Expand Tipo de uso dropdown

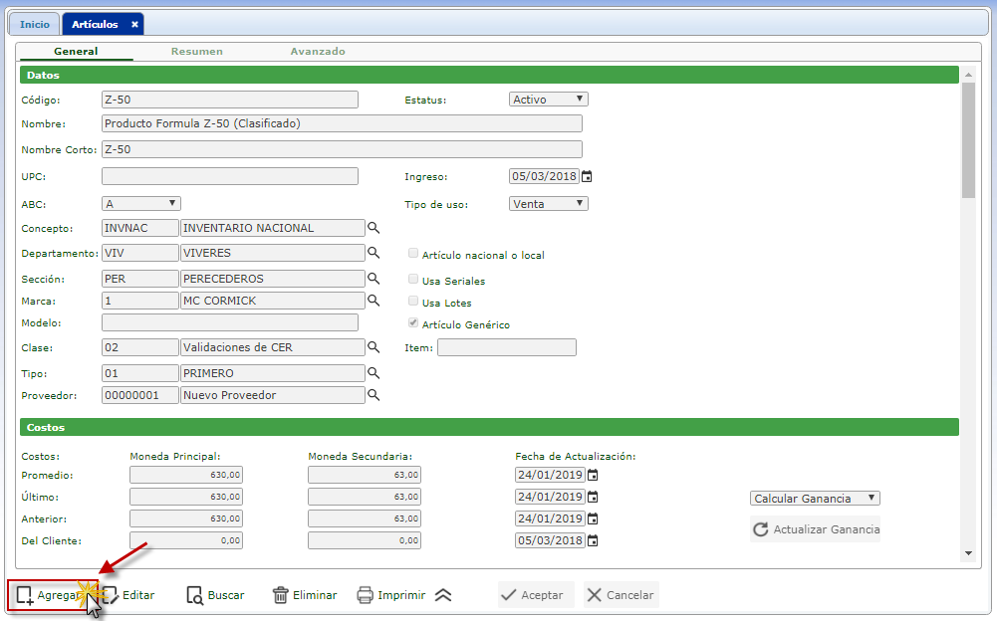548,204
